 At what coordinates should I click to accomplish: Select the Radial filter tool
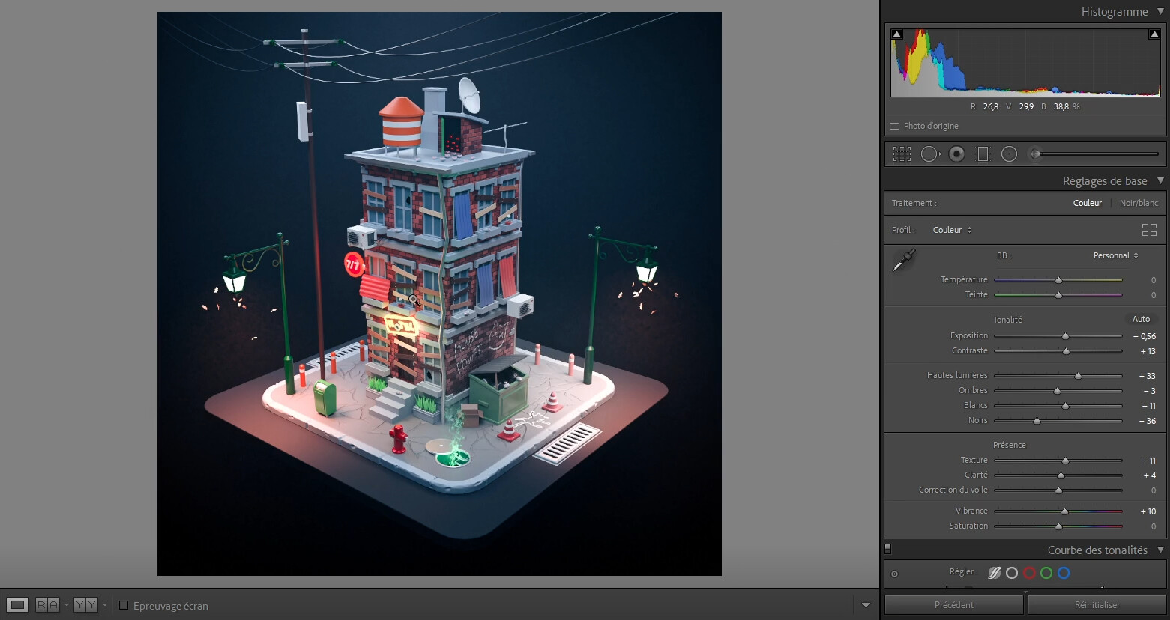(x=1009, y=154)
